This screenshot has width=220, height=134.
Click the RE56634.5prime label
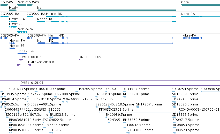coord(56,125)
